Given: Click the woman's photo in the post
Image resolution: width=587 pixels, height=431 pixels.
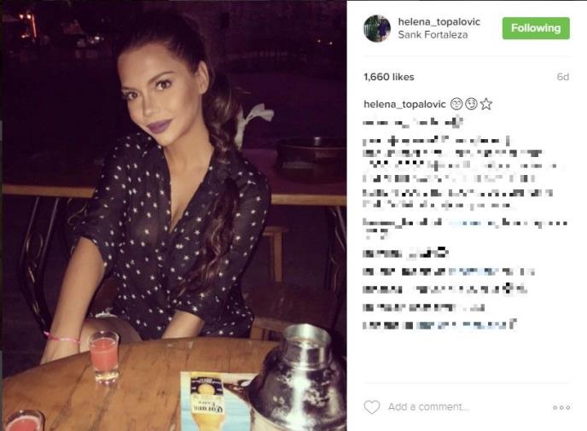Looking at the screenshot, I should pos(174,215).
